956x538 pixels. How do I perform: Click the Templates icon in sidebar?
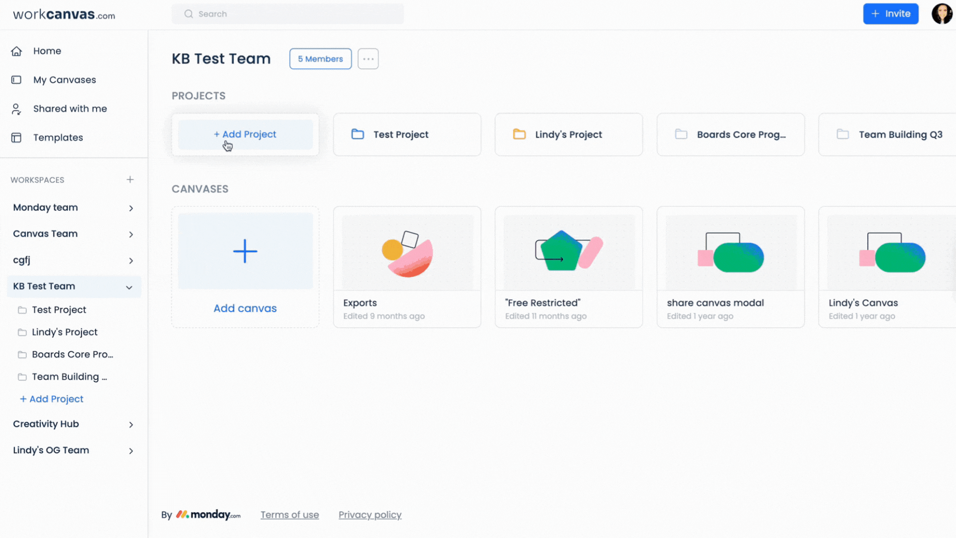tap(16, 137)
